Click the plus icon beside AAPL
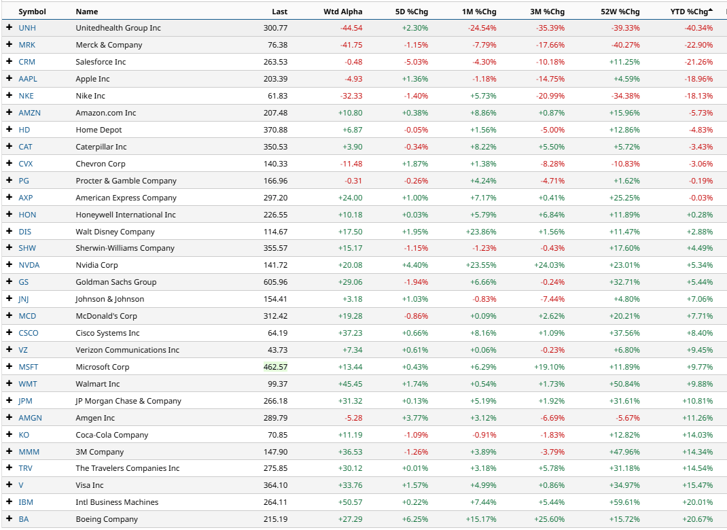The width and height of the screenshot is (727, 530). point(9,79)
